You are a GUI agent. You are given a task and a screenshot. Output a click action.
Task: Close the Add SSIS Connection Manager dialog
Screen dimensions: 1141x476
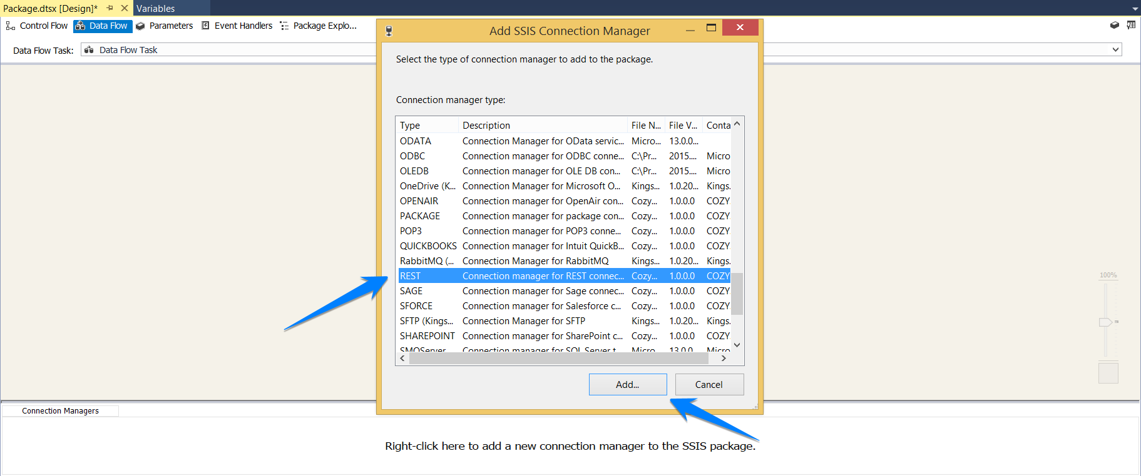point(740,27)
